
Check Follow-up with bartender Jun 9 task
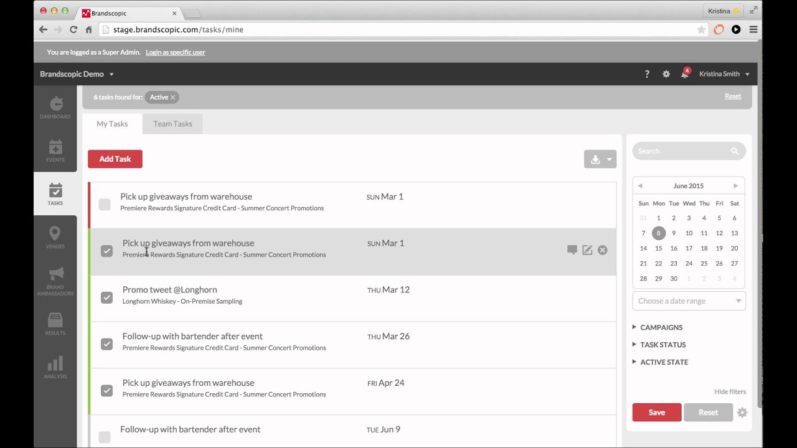pos(105,437)
